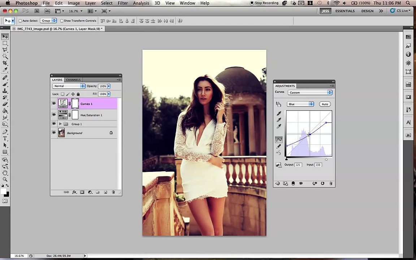The width and height of the screenshot is (416, 260).
Task: Choose the draw curve pencil icon
Action: click(x=279, y=146)
